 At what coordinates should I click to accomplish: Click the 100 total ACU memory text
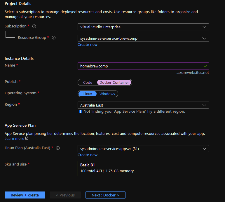tap(107, 171)
